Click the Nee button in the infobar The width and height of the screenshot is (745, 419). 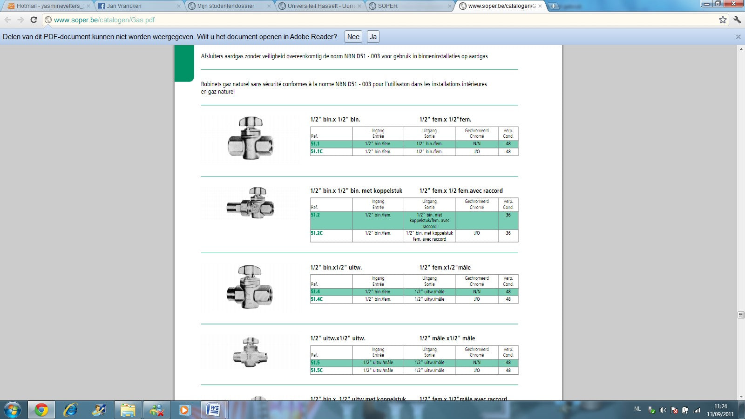click(x=353, y=37)
